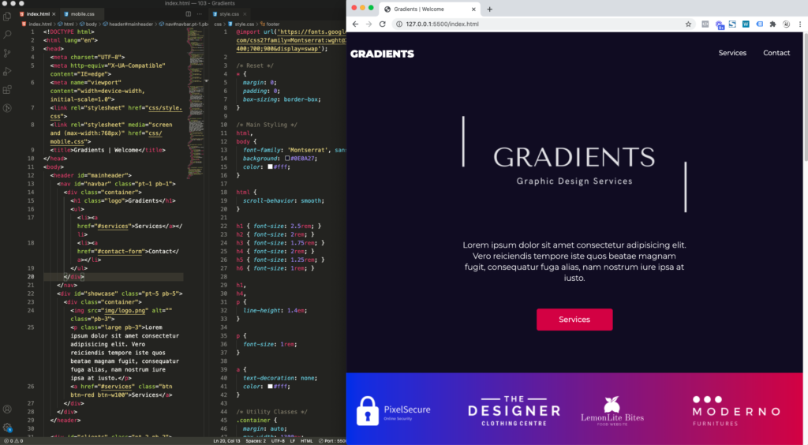Click the LemonLite Bites logo
Image resolution: width=808 pixels, height=445 pixels.
[612, 411]
